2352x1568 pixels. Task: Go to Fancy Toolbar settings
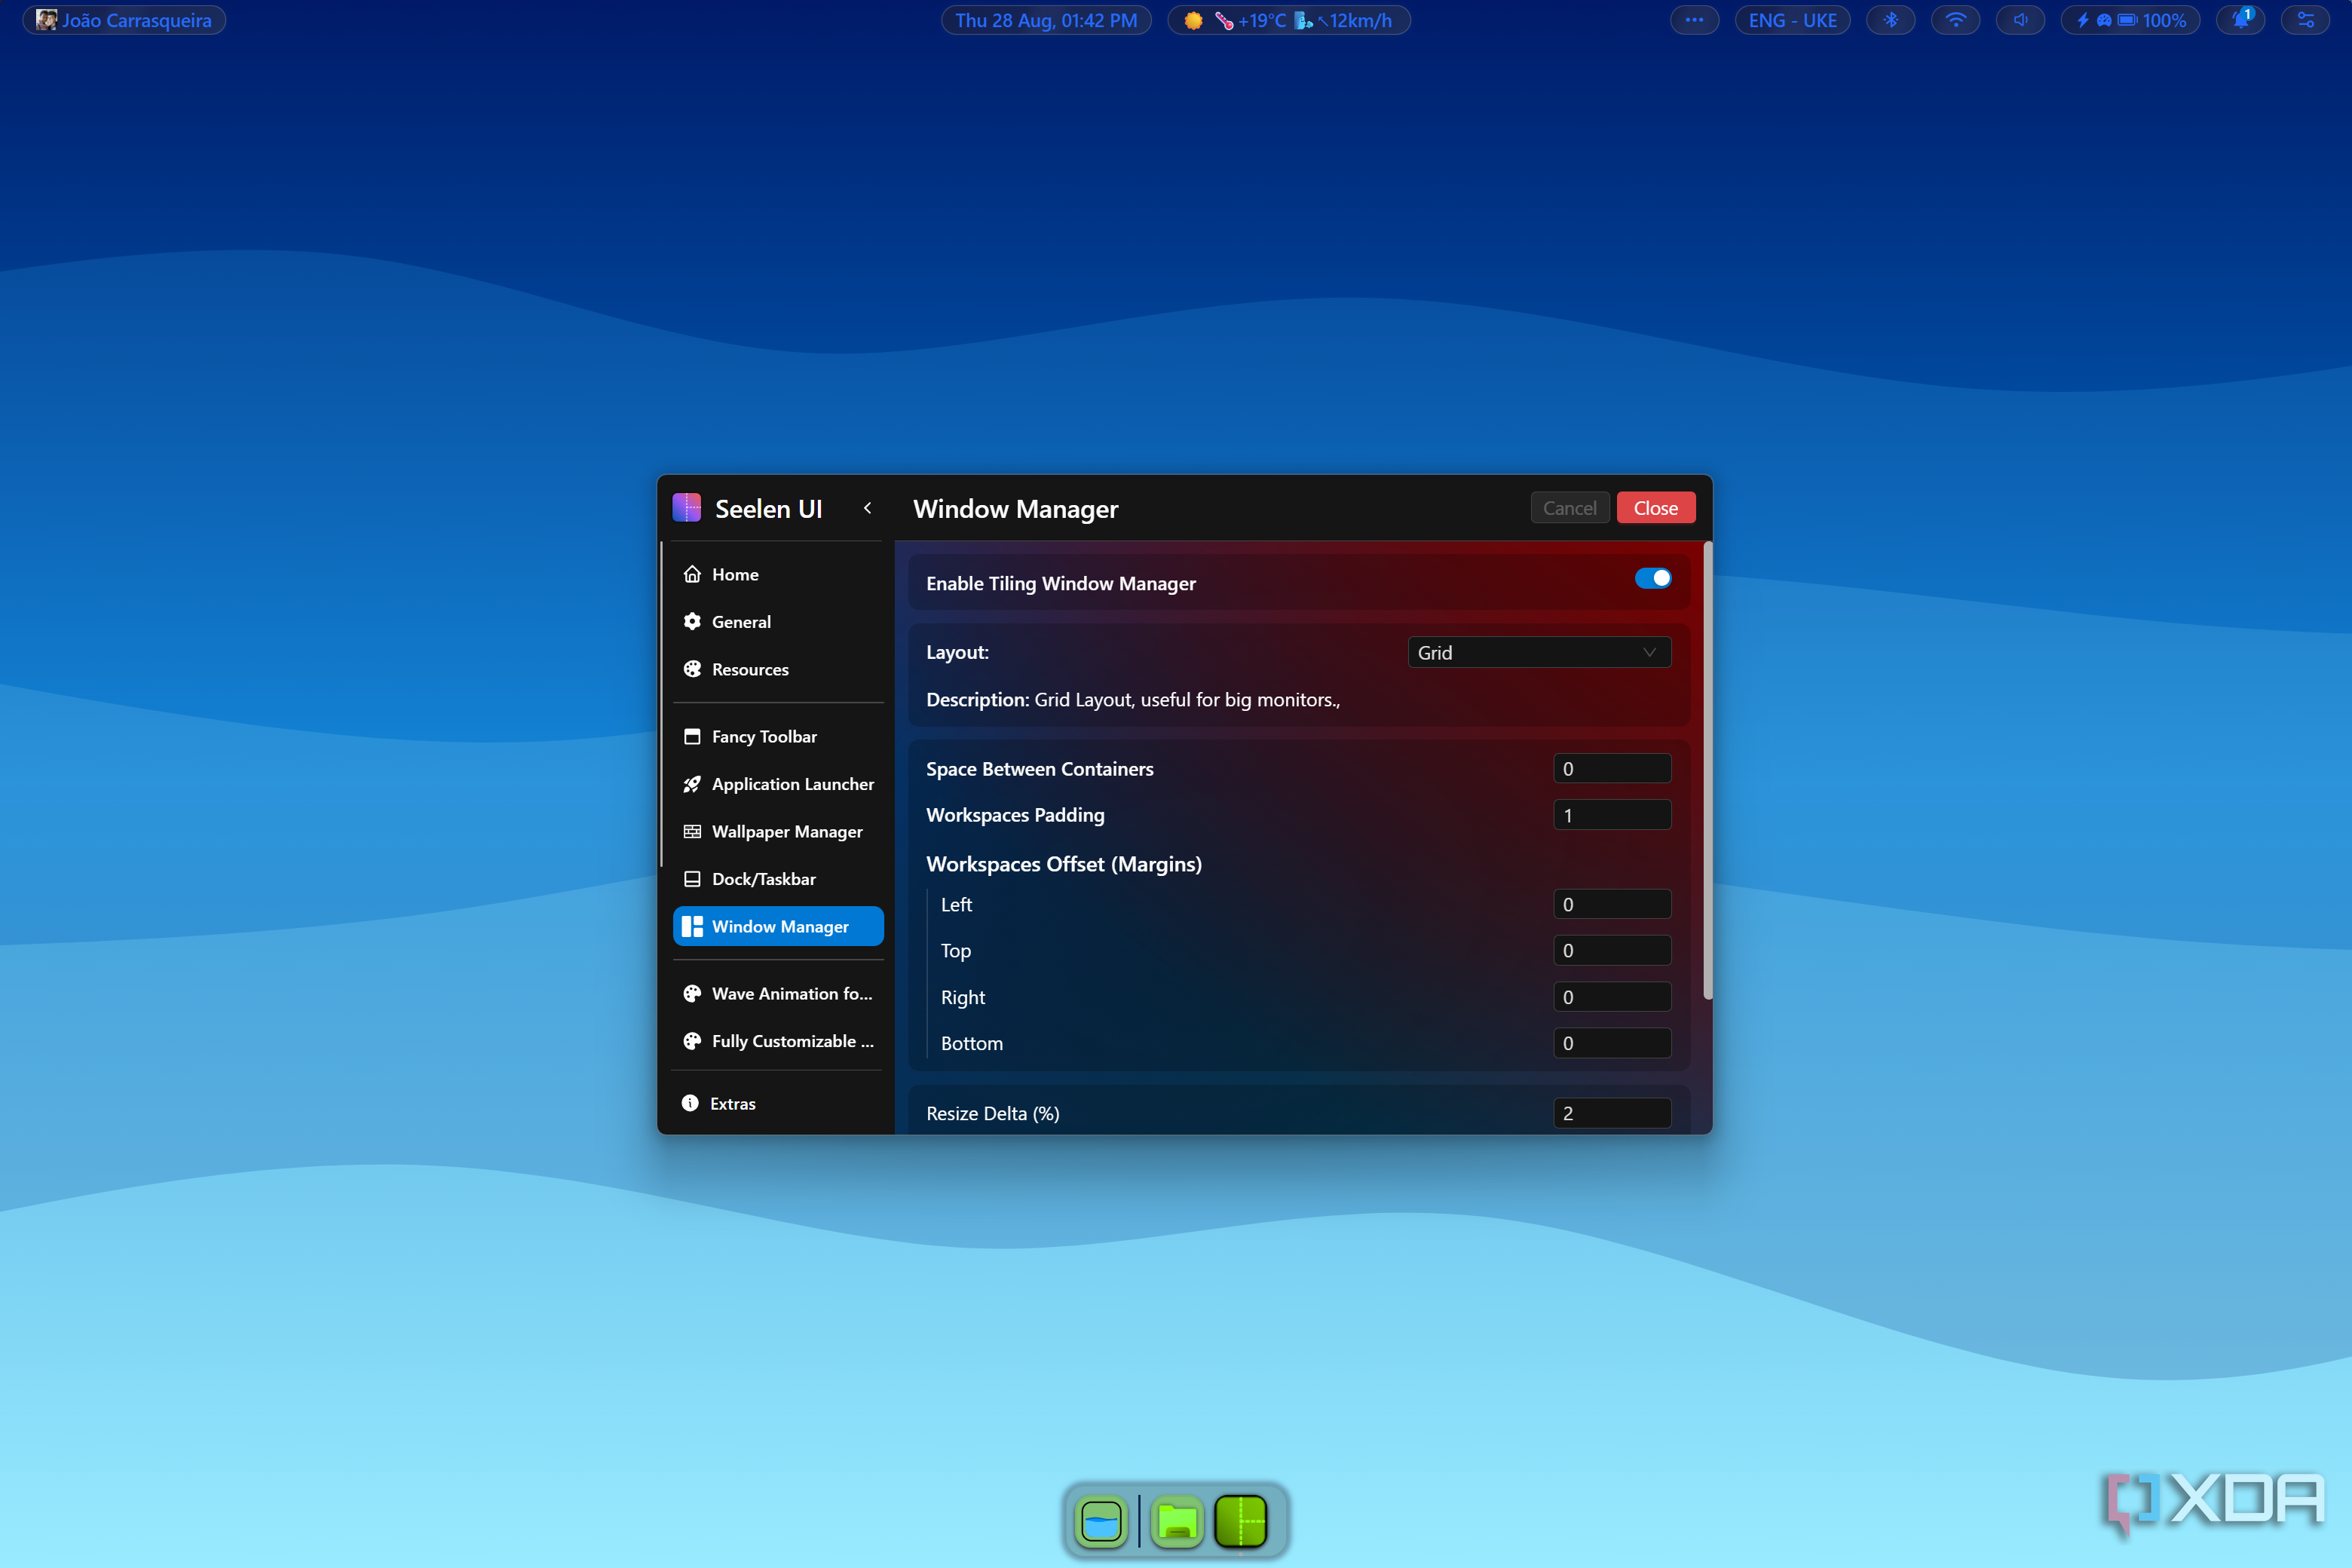pyautogui.click(x=764, y=736)
